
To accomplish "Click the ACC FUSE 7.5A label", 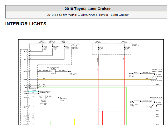I will pos(67,48).
